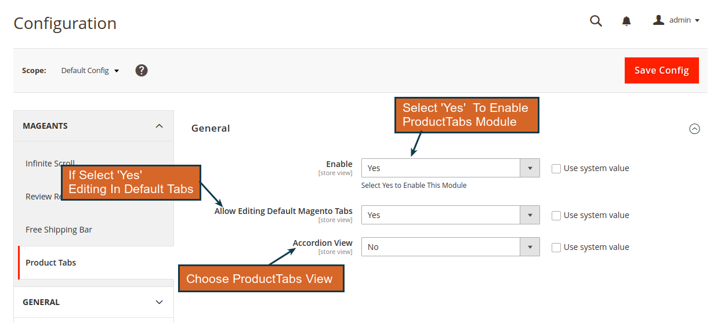The width and height of the screenshot is (721, 323).
Task: Collapse the MAGEANTS sidebar section
Action: point(93,126)
